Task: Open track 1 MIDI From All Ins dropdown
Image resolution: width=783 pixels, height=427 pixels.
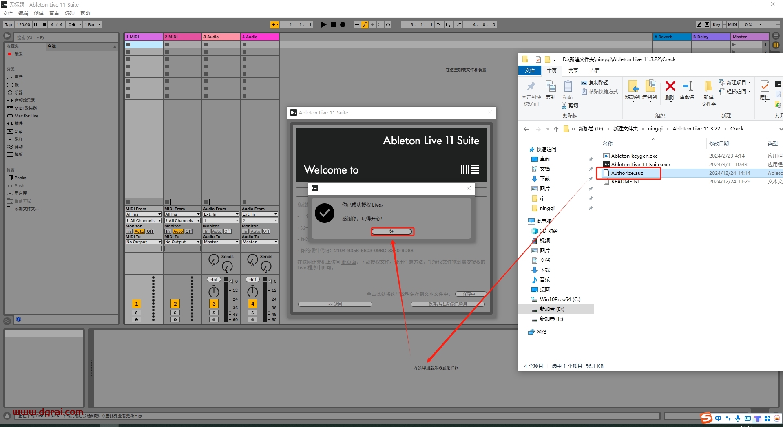Action: pos(144,214)
